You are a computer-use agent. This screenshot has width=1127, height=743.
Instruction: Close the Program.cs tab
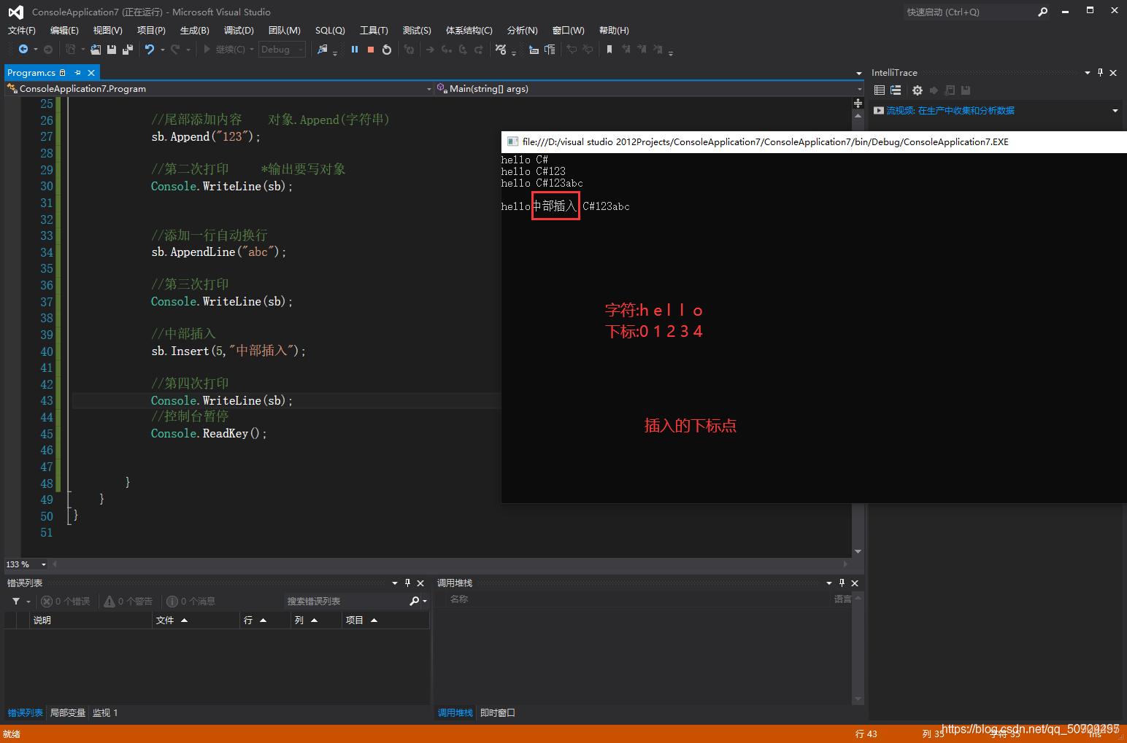[91, 73]
